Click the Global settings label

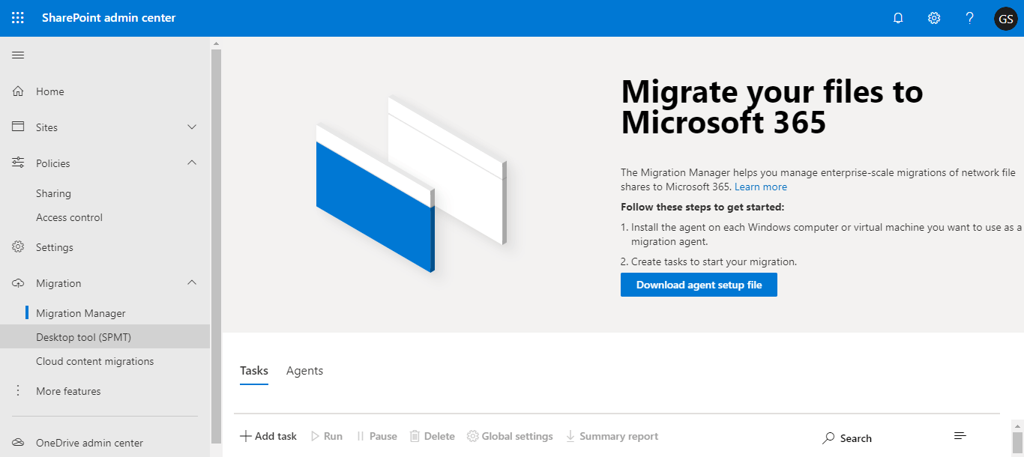tap(517, 436)
